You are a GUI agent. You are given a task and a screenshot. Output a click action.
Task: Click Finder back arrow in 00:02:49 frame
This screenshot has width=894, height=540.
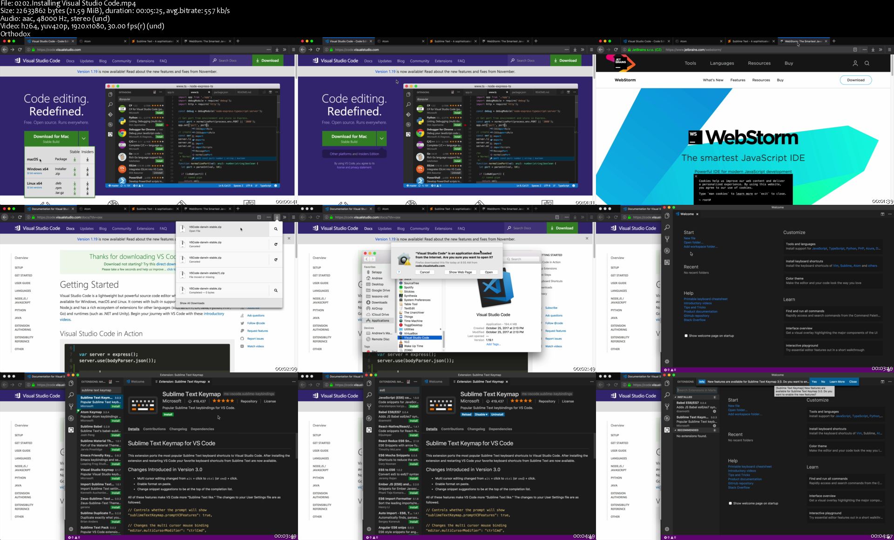coord(366,259)
